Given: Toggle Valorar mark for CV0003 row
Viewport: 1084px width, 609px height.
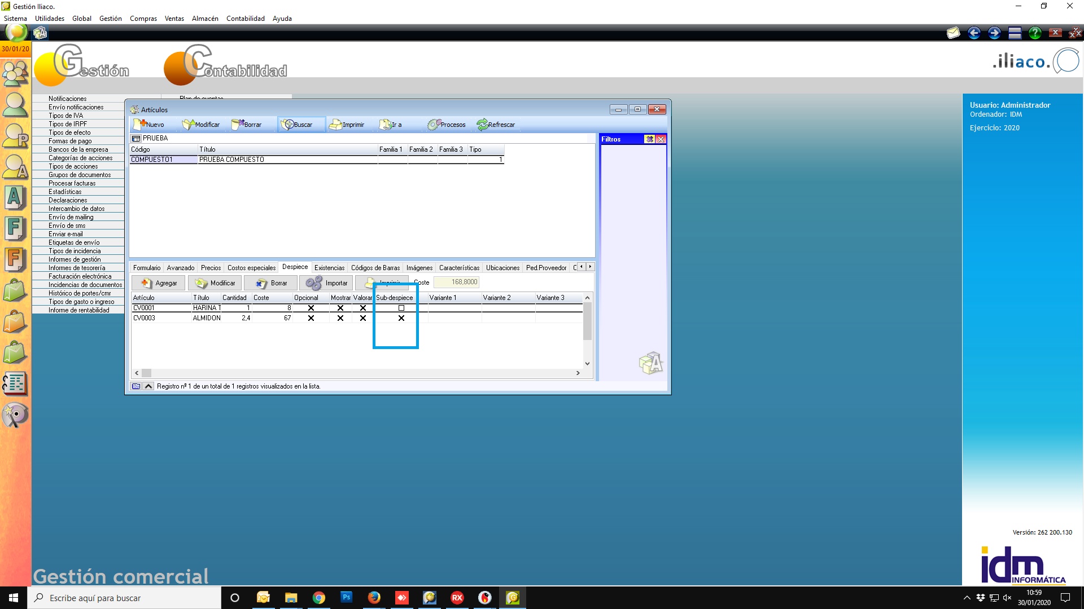Looking at the screenshot, I should pos(363,318).
